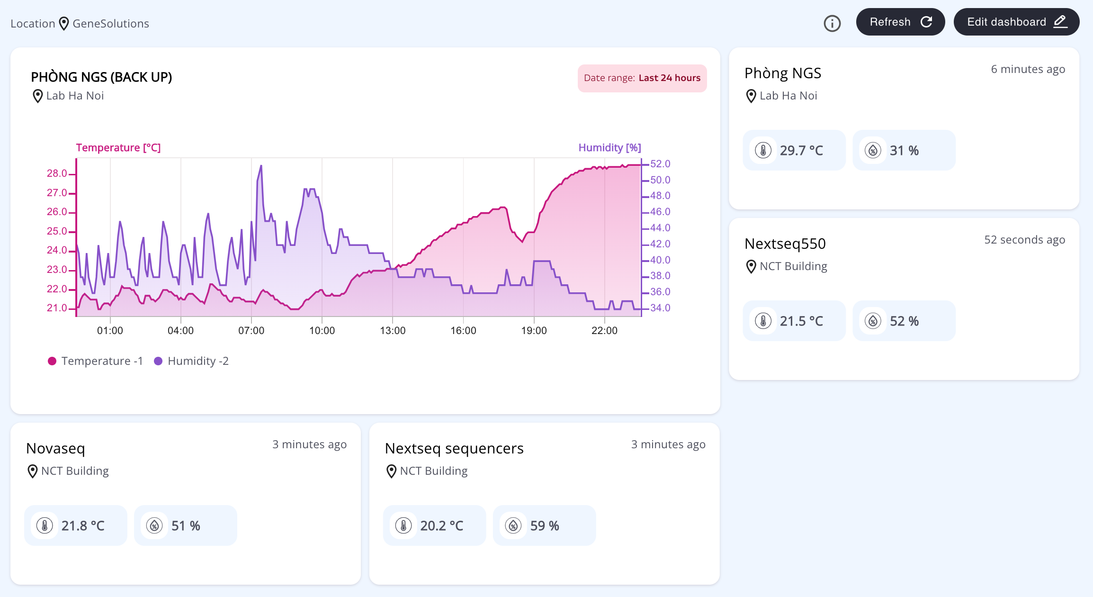Click the info circle icon
The image size is (1093, 597).
tap(832, 23)
